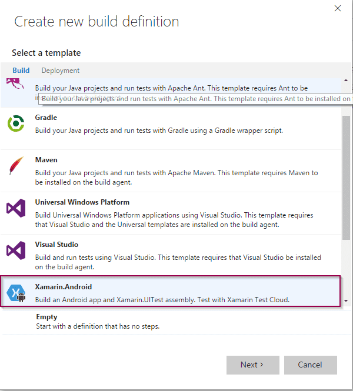Click the template list scrollbar thumb
Image resolution: width=353 pixels, height=391 pixels.
click(346, 178)
